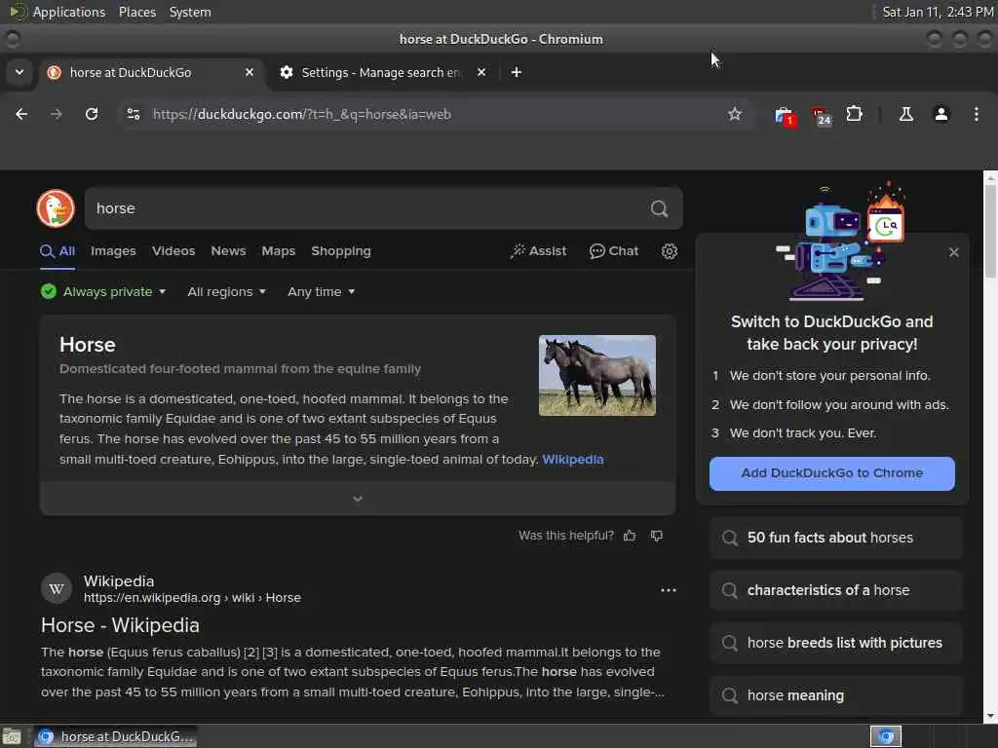Image resolution: width=998 pixels, height=748 pixels.
Task: Close the horse at DuckDuckGo tab
Action: pos(249,72)
